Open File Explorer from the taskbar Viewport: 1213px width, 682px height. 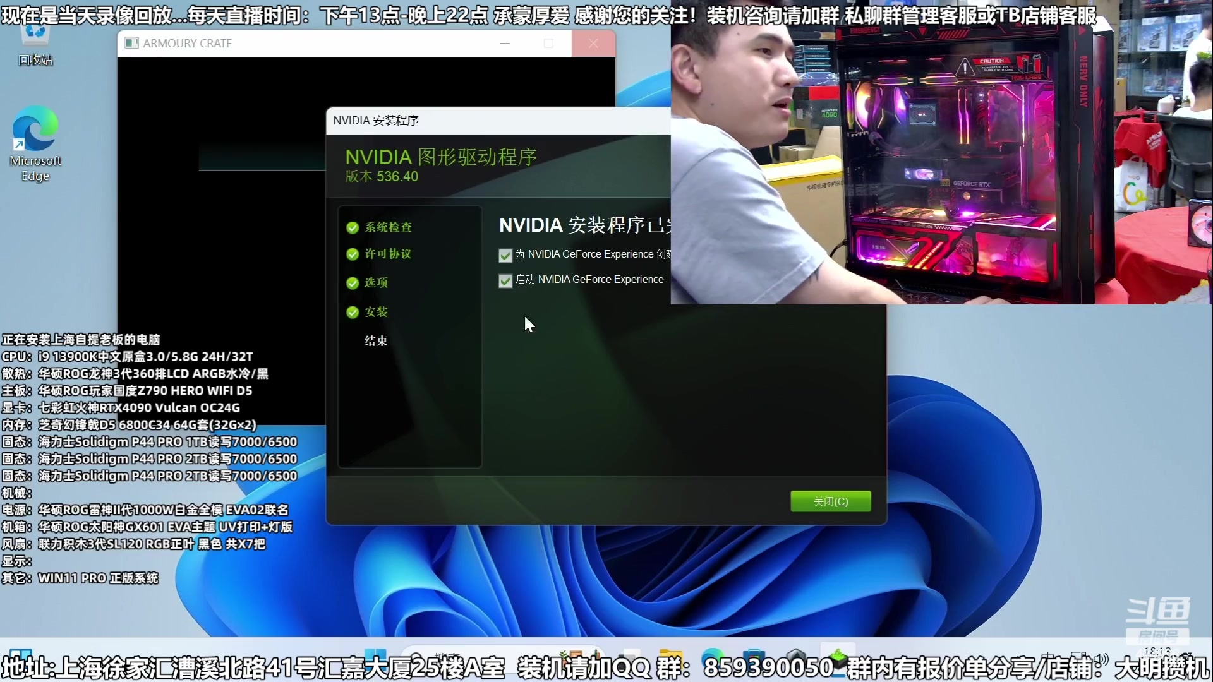tap(671, 657)
